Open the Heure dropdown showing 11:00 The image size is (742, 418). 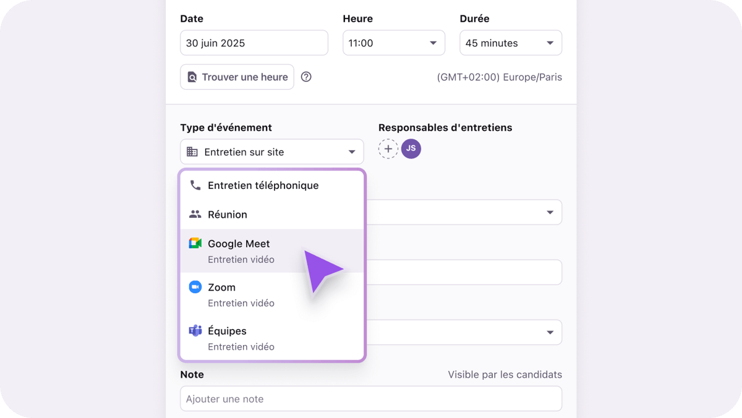click(x=393, y=43)
